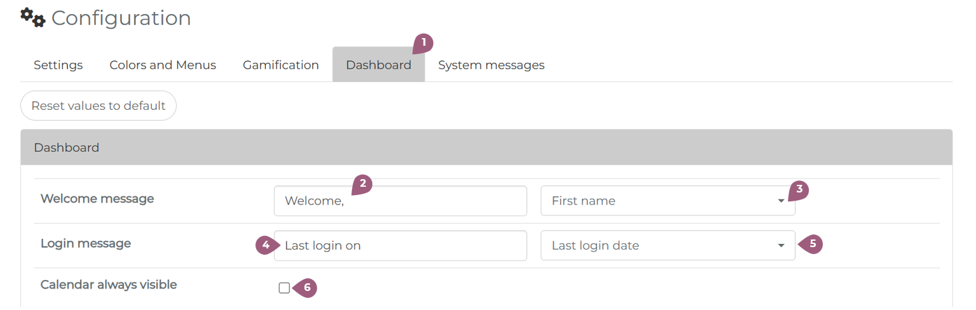The width and height of the screenshot is (976, 310).
Task: Go to the Gamification tab
Action: pyautogui.click(x=281, y=65)
